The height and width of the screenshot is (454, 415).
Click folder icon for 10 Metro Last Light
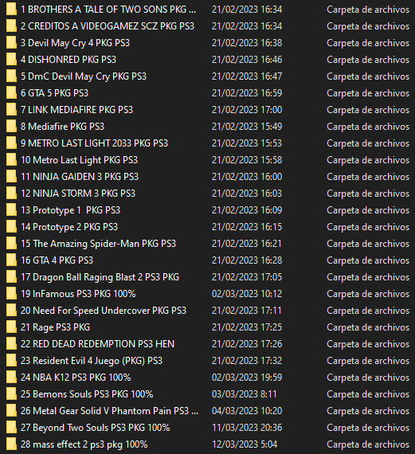[11, 160]
